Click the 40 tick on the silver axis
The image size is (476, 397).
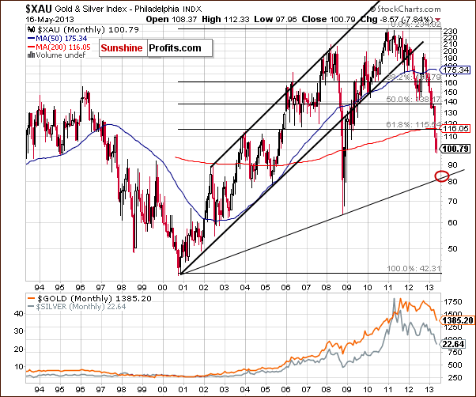tap(19, 314)
